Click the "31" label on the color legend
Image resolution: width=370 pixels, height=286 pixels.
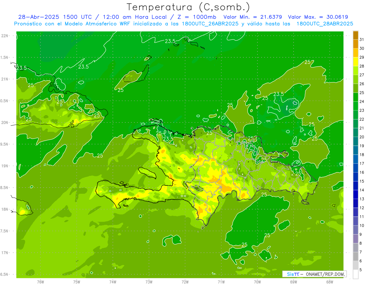(362, 39)
